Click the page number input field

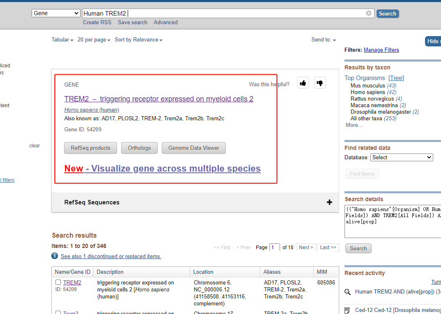tap(275, 248)
